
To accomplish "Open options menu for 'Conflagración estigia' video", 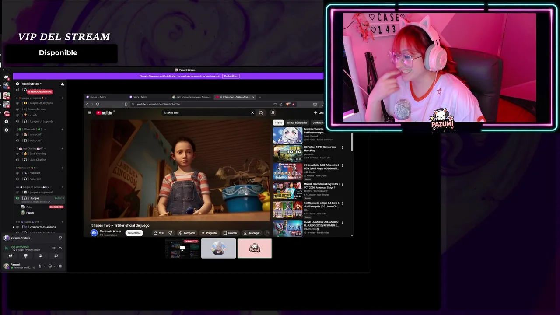I will coord(342,203).
